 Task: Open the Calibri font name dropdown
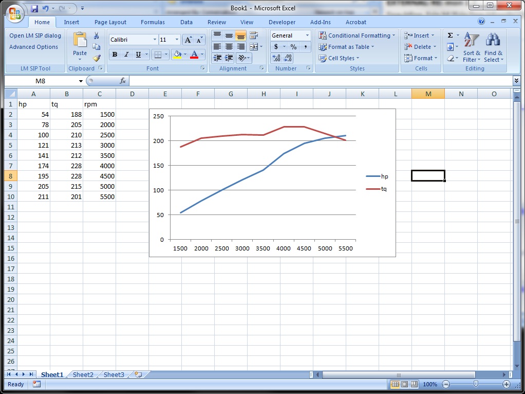pos(155,40)
